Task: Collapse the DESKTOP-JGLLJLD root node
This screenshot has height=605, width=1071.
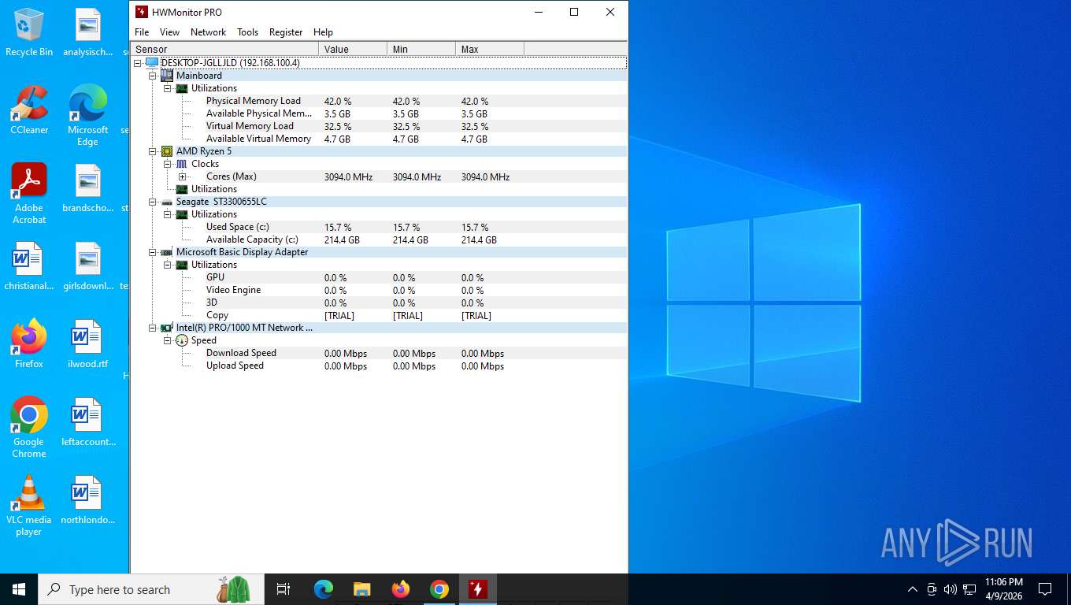Action: (138, 63)
